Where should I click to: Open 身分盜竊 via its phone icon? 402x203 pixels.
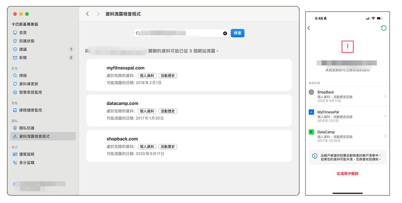[x=15, y=162]
